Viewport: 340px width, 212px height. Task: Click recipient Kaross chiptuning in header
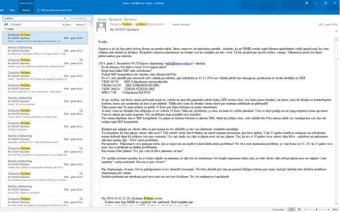click(181, 25)
